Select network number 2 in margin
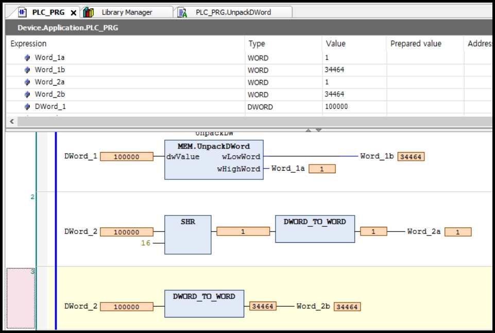Image resolution: width=495 pixels, height=333 pixels. point(32,197)
